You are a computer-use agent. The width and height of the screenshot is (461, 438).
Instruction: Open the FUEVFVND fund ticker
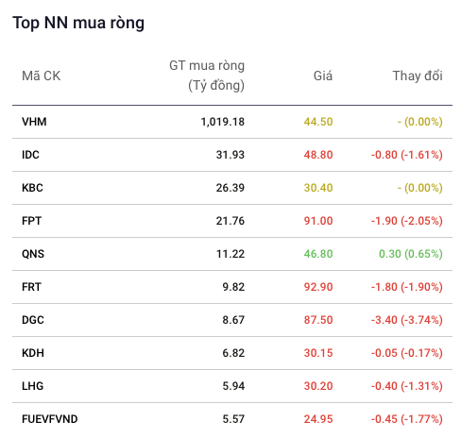[50, 419]
